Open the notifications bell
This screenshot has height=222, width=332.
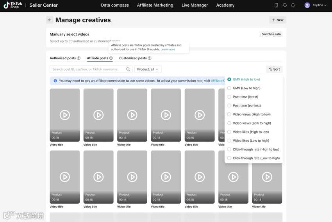293,5
